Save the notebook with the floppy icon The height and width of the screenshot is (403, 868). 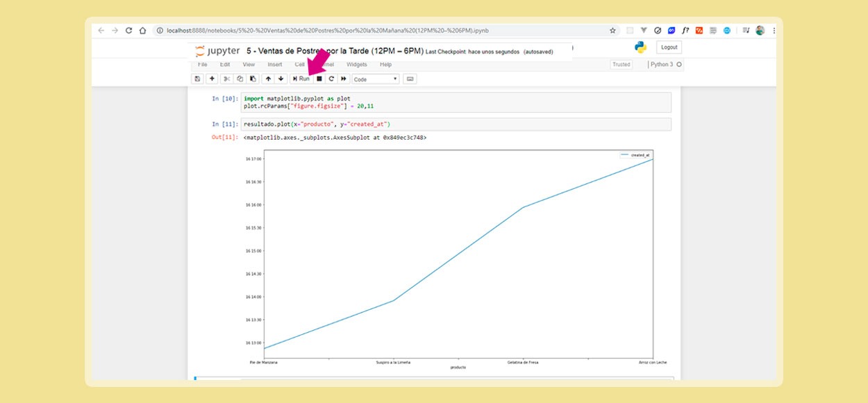pyautogui.click(x=198, y=79)
